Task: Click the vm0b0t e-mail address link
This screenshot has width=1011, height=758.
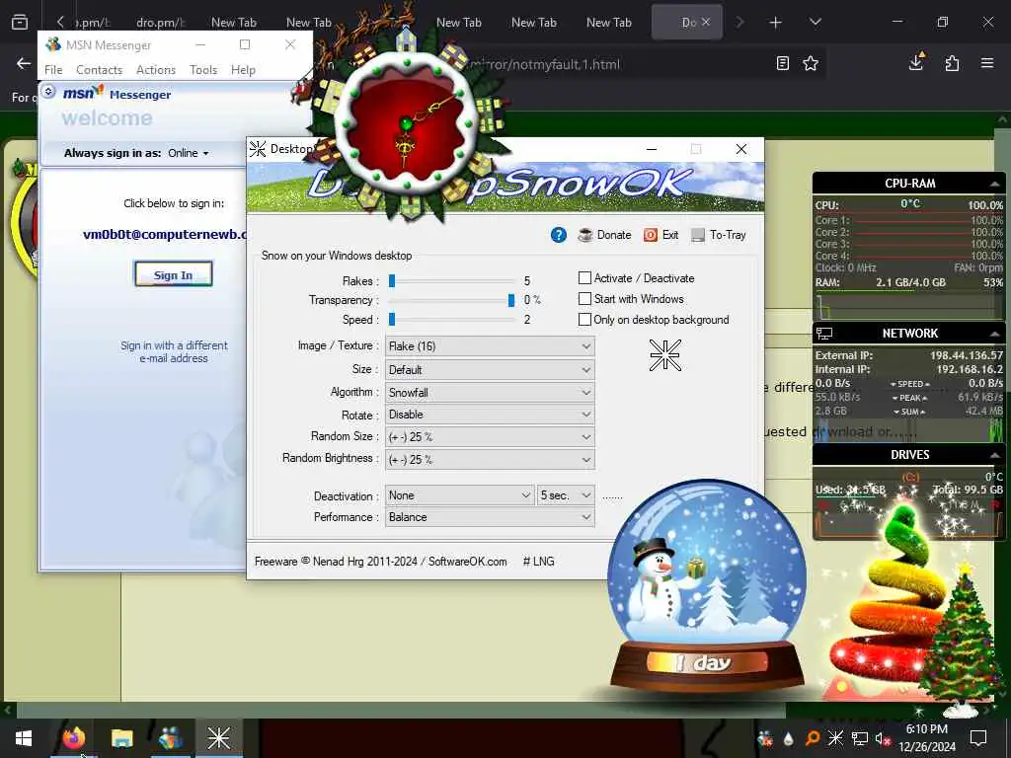Action: [165, 234]
